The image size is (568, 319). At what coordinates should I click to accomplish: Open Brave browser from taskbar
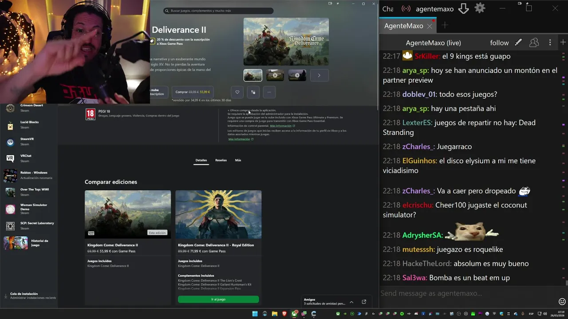tap(284, 314)
